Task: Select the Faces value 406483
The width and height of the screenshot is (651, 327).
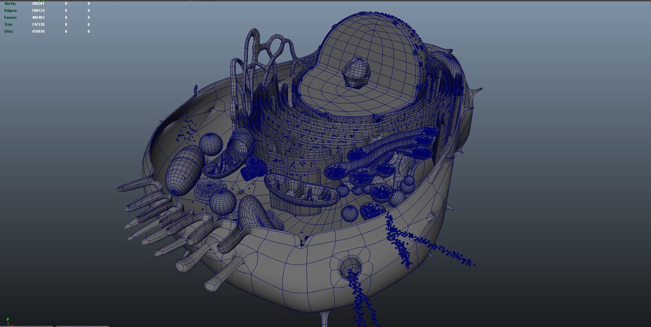Action: point(38,17)
